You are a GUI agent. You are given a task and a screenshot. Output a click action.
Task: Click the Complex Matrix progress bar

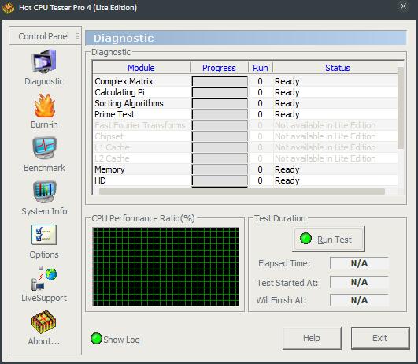click(x=220, y=81)
